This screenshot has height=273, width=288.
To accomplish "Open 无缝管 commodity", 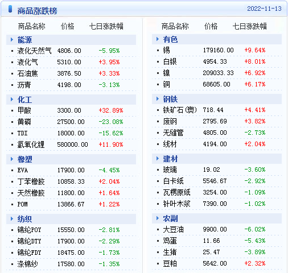I will coord(173,133).
